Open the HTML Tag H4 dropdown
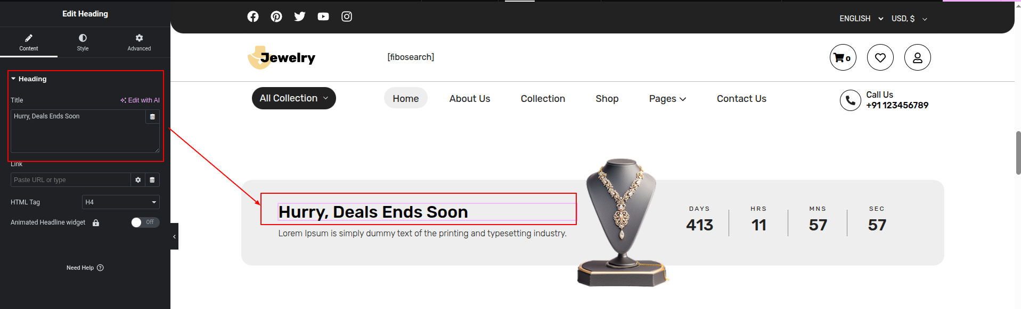 click(x=121, y=202)
